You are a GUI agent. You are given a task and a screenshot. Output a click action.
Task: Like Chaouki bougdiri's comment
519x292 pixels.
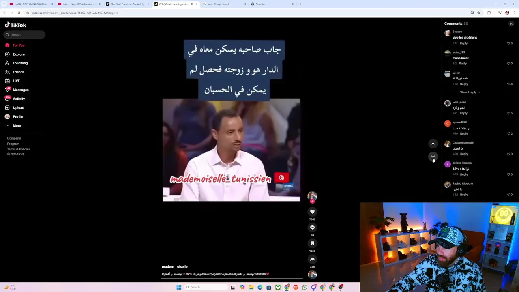pos(509,154)
